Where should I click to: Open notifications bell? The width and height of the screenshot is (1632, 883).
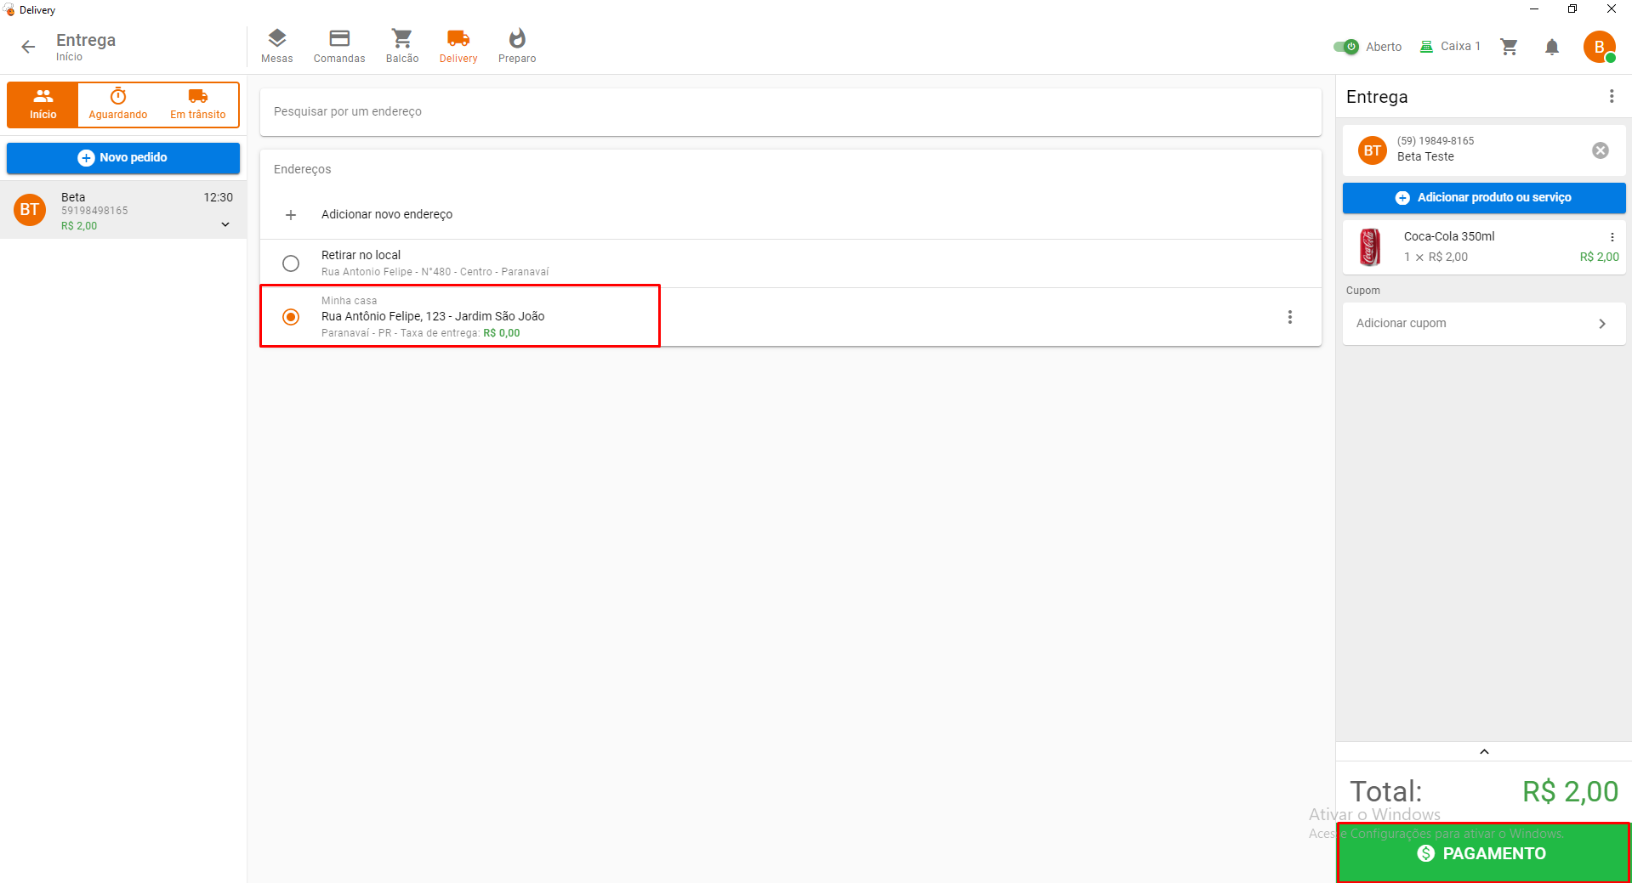[x=1552, y=47]
